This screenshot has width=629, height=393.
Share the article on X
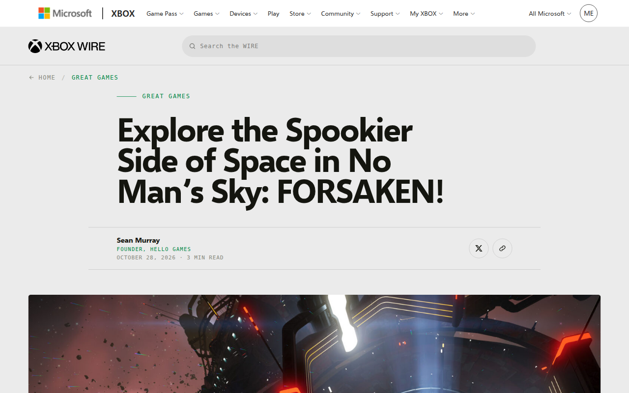[x=479, y=249]
